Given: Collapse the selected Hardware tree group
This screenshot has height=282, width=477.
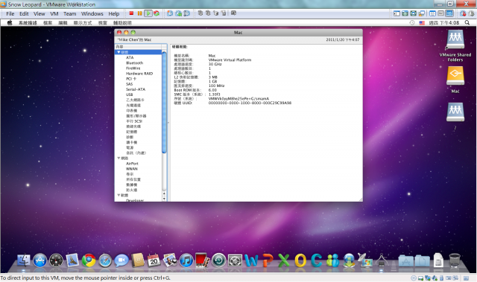Looking at the screenshot, I should [x=119, y=52].
